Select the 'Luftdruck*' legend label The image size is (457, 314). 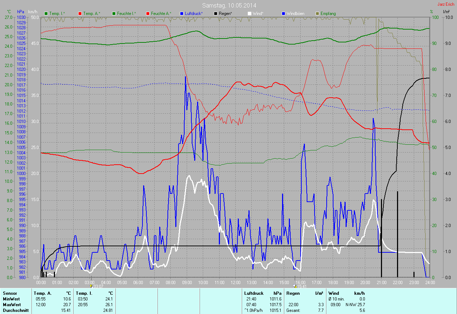click(x=194, y=14)
